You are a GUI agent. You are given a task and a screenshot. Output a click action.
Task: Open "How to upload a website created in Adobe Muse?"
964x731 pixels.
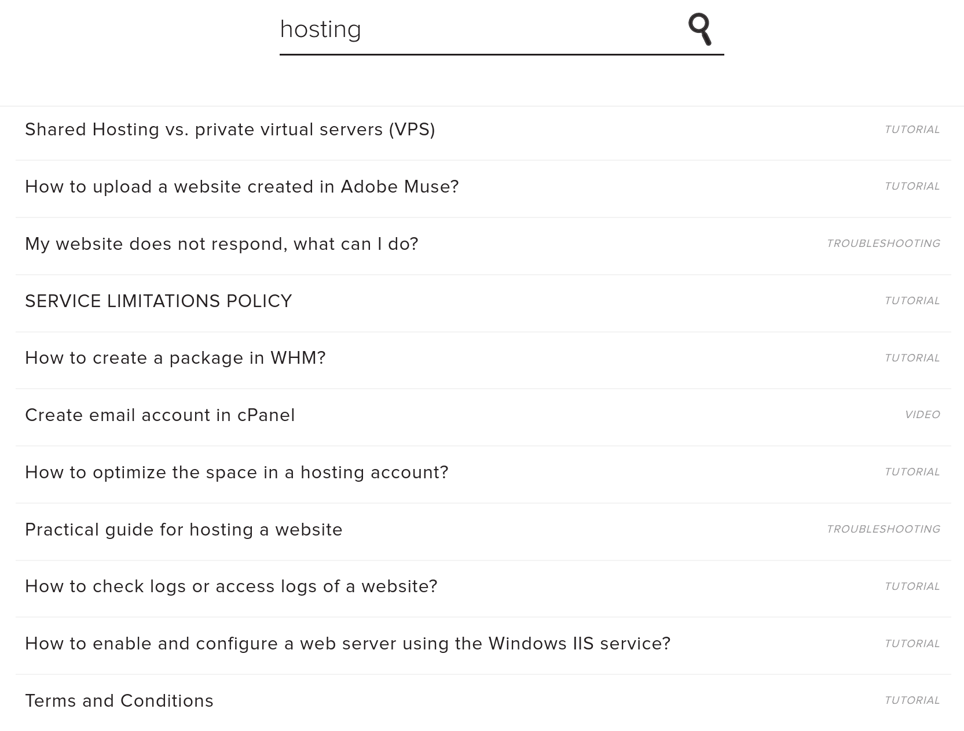(x=241, y=187)
